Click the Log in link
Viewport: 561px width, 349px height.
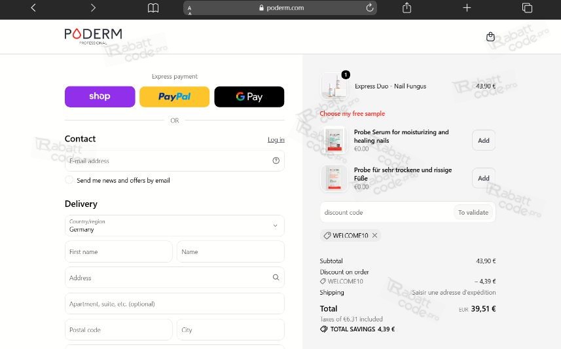point(276,139)
